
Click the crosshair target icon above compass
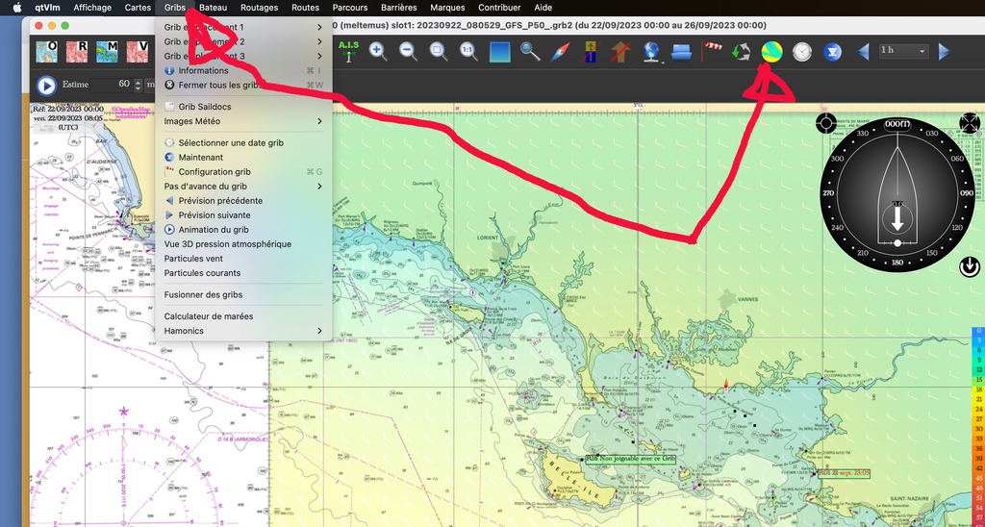[x=824, y=122]
